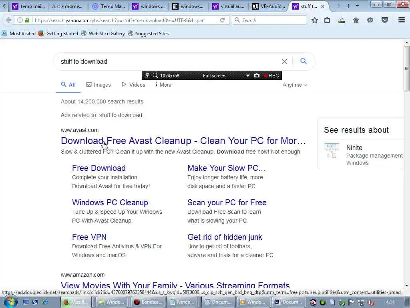Open 'Scan your PC for Free' link
Image resolution: width=410 pixels, height=308 pixels.
click(227, 203)
